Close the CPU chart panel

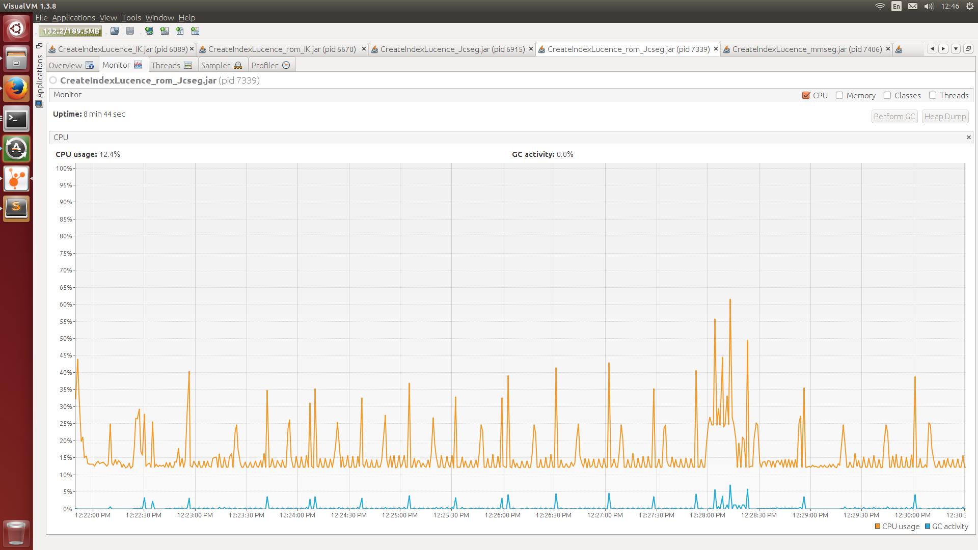click(x=968, y=137)
